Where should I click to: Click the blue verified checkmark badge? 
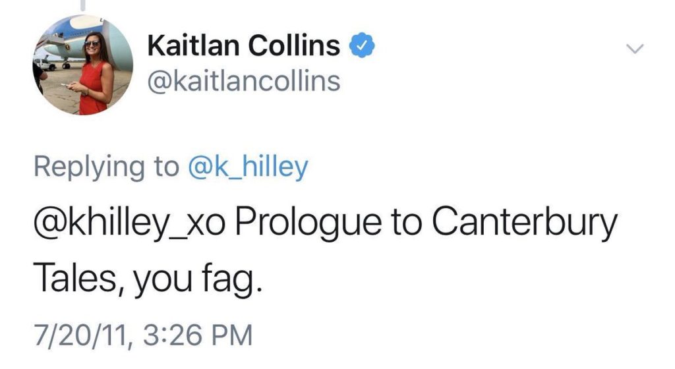tap(362, 45)
